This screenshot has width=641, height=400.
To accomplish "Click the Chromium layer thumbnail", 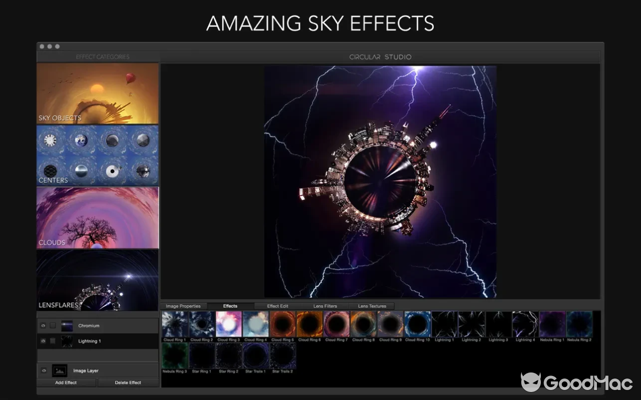I will click(x=67, y=326).
